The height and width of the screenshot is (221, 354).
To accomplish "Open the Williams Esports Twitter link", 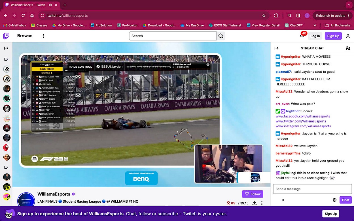I will click(x=300, y=121).
